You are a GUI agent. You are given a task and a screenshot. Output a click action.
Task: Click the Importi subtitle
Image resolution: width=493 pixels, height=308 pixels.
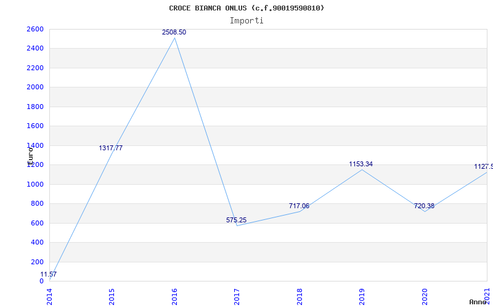(246, 21)
